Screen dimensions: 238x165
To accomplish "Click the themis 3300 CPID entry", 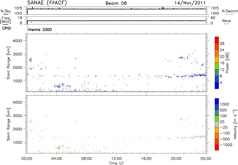I will [x=40, y=29].
